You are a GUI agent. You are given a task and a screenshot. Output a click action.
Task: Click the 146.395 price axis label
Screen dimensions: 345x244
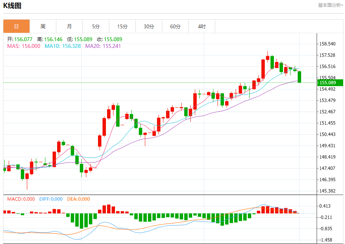pos(327,180)
